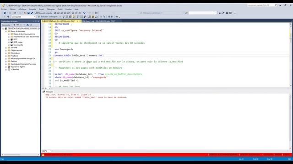Open the Outils menu
The height and width of the screenshot is (164, 293).
[60, 9]
